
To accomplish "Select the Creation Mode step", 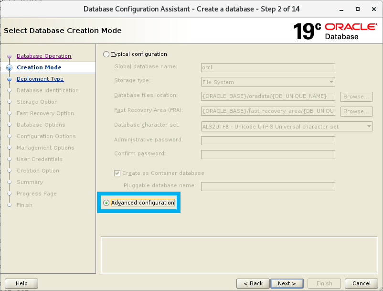I will pyautogui.click(x=39, y=67).
